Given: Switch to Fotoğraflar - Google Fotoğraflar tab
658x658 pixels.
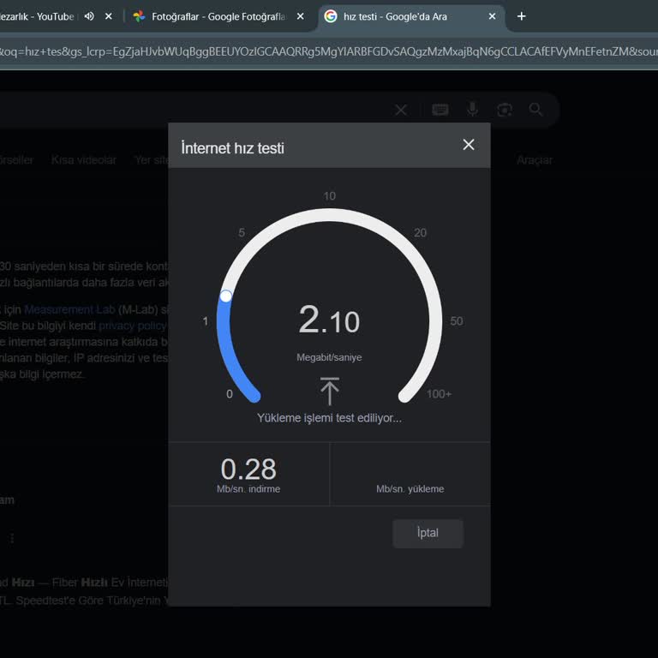Looking at the screenshot, I should point(218,16).
